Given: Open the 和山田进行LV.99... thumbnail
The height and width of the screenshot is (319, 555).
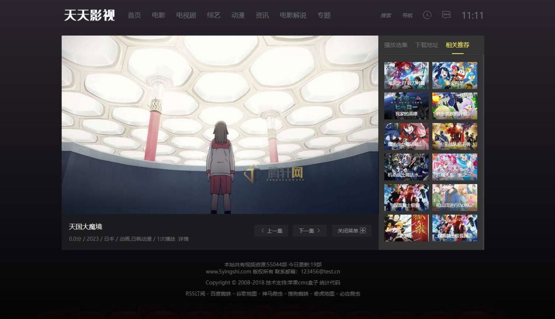Looking at the screenshot, I should [455, 198].
